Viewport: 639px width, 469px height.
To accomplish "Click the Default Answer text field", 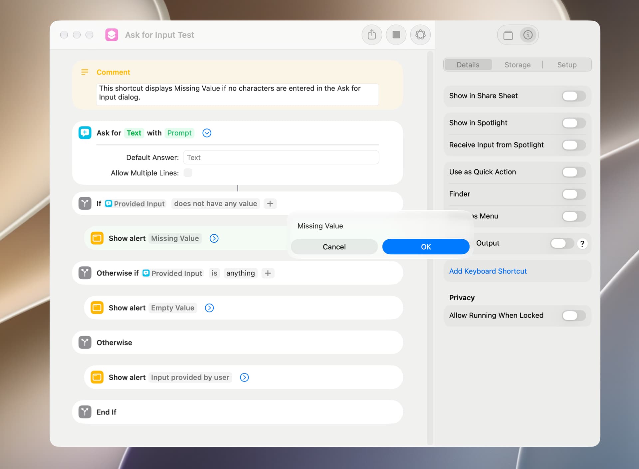I will (x=281, y=157).
